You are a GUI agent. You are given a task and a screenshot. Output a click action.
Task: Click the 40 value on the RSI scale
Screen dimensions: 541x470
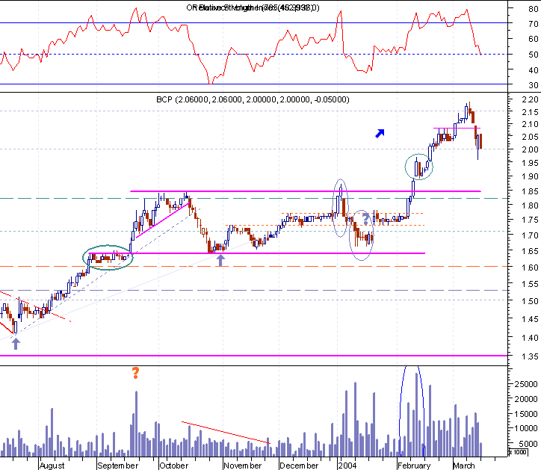click(x=534, y=70)
